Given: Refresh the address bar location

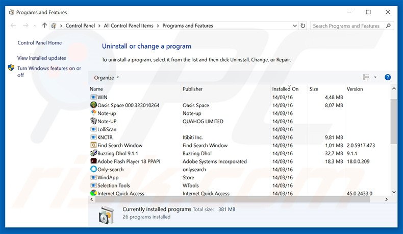Looking at the screenshot, I should [303, 26].
